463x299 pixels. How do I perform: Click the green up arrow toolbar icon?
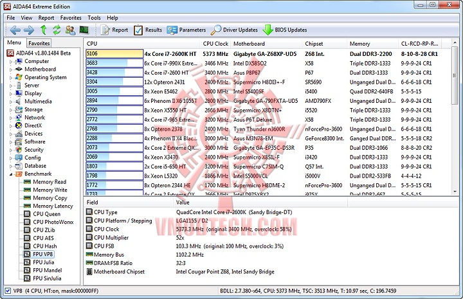point(44,30)
